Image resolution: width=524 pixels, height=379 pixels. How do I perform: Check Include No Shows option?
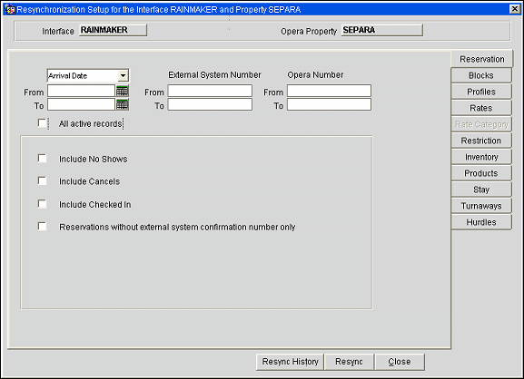click(42, 158)
